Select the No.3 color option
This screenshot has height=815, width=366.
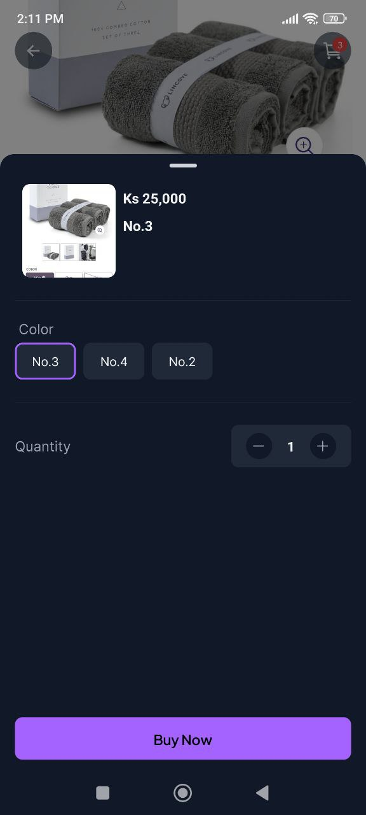tap(46, 362)
